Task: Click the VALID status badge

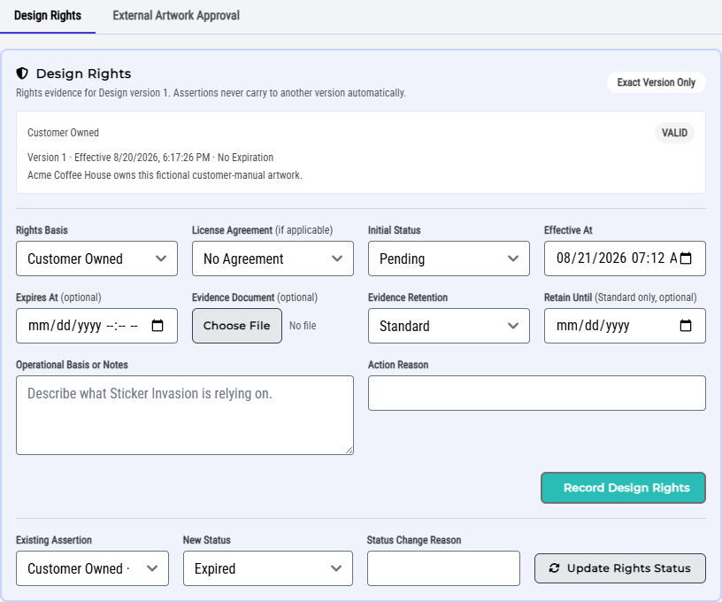Action: point(674,133)
